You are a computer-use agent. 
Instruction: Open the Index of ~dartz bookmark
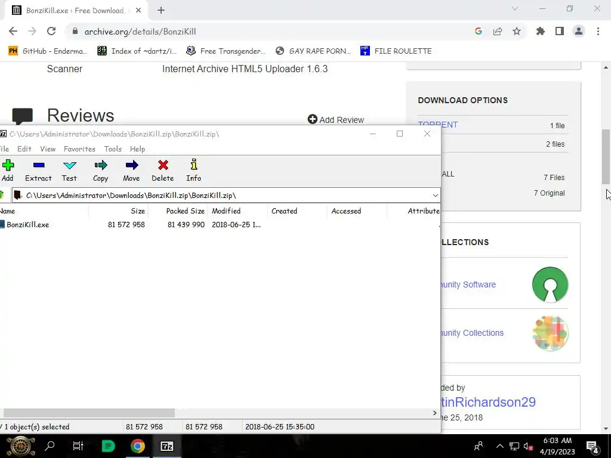(137, 51)
